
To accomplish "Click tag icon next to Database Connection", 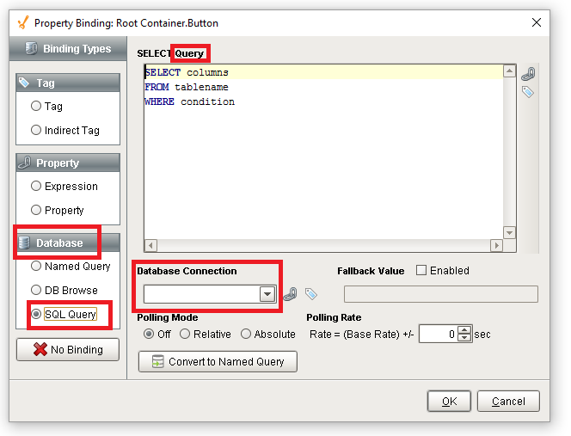I will tap(311, 293).
